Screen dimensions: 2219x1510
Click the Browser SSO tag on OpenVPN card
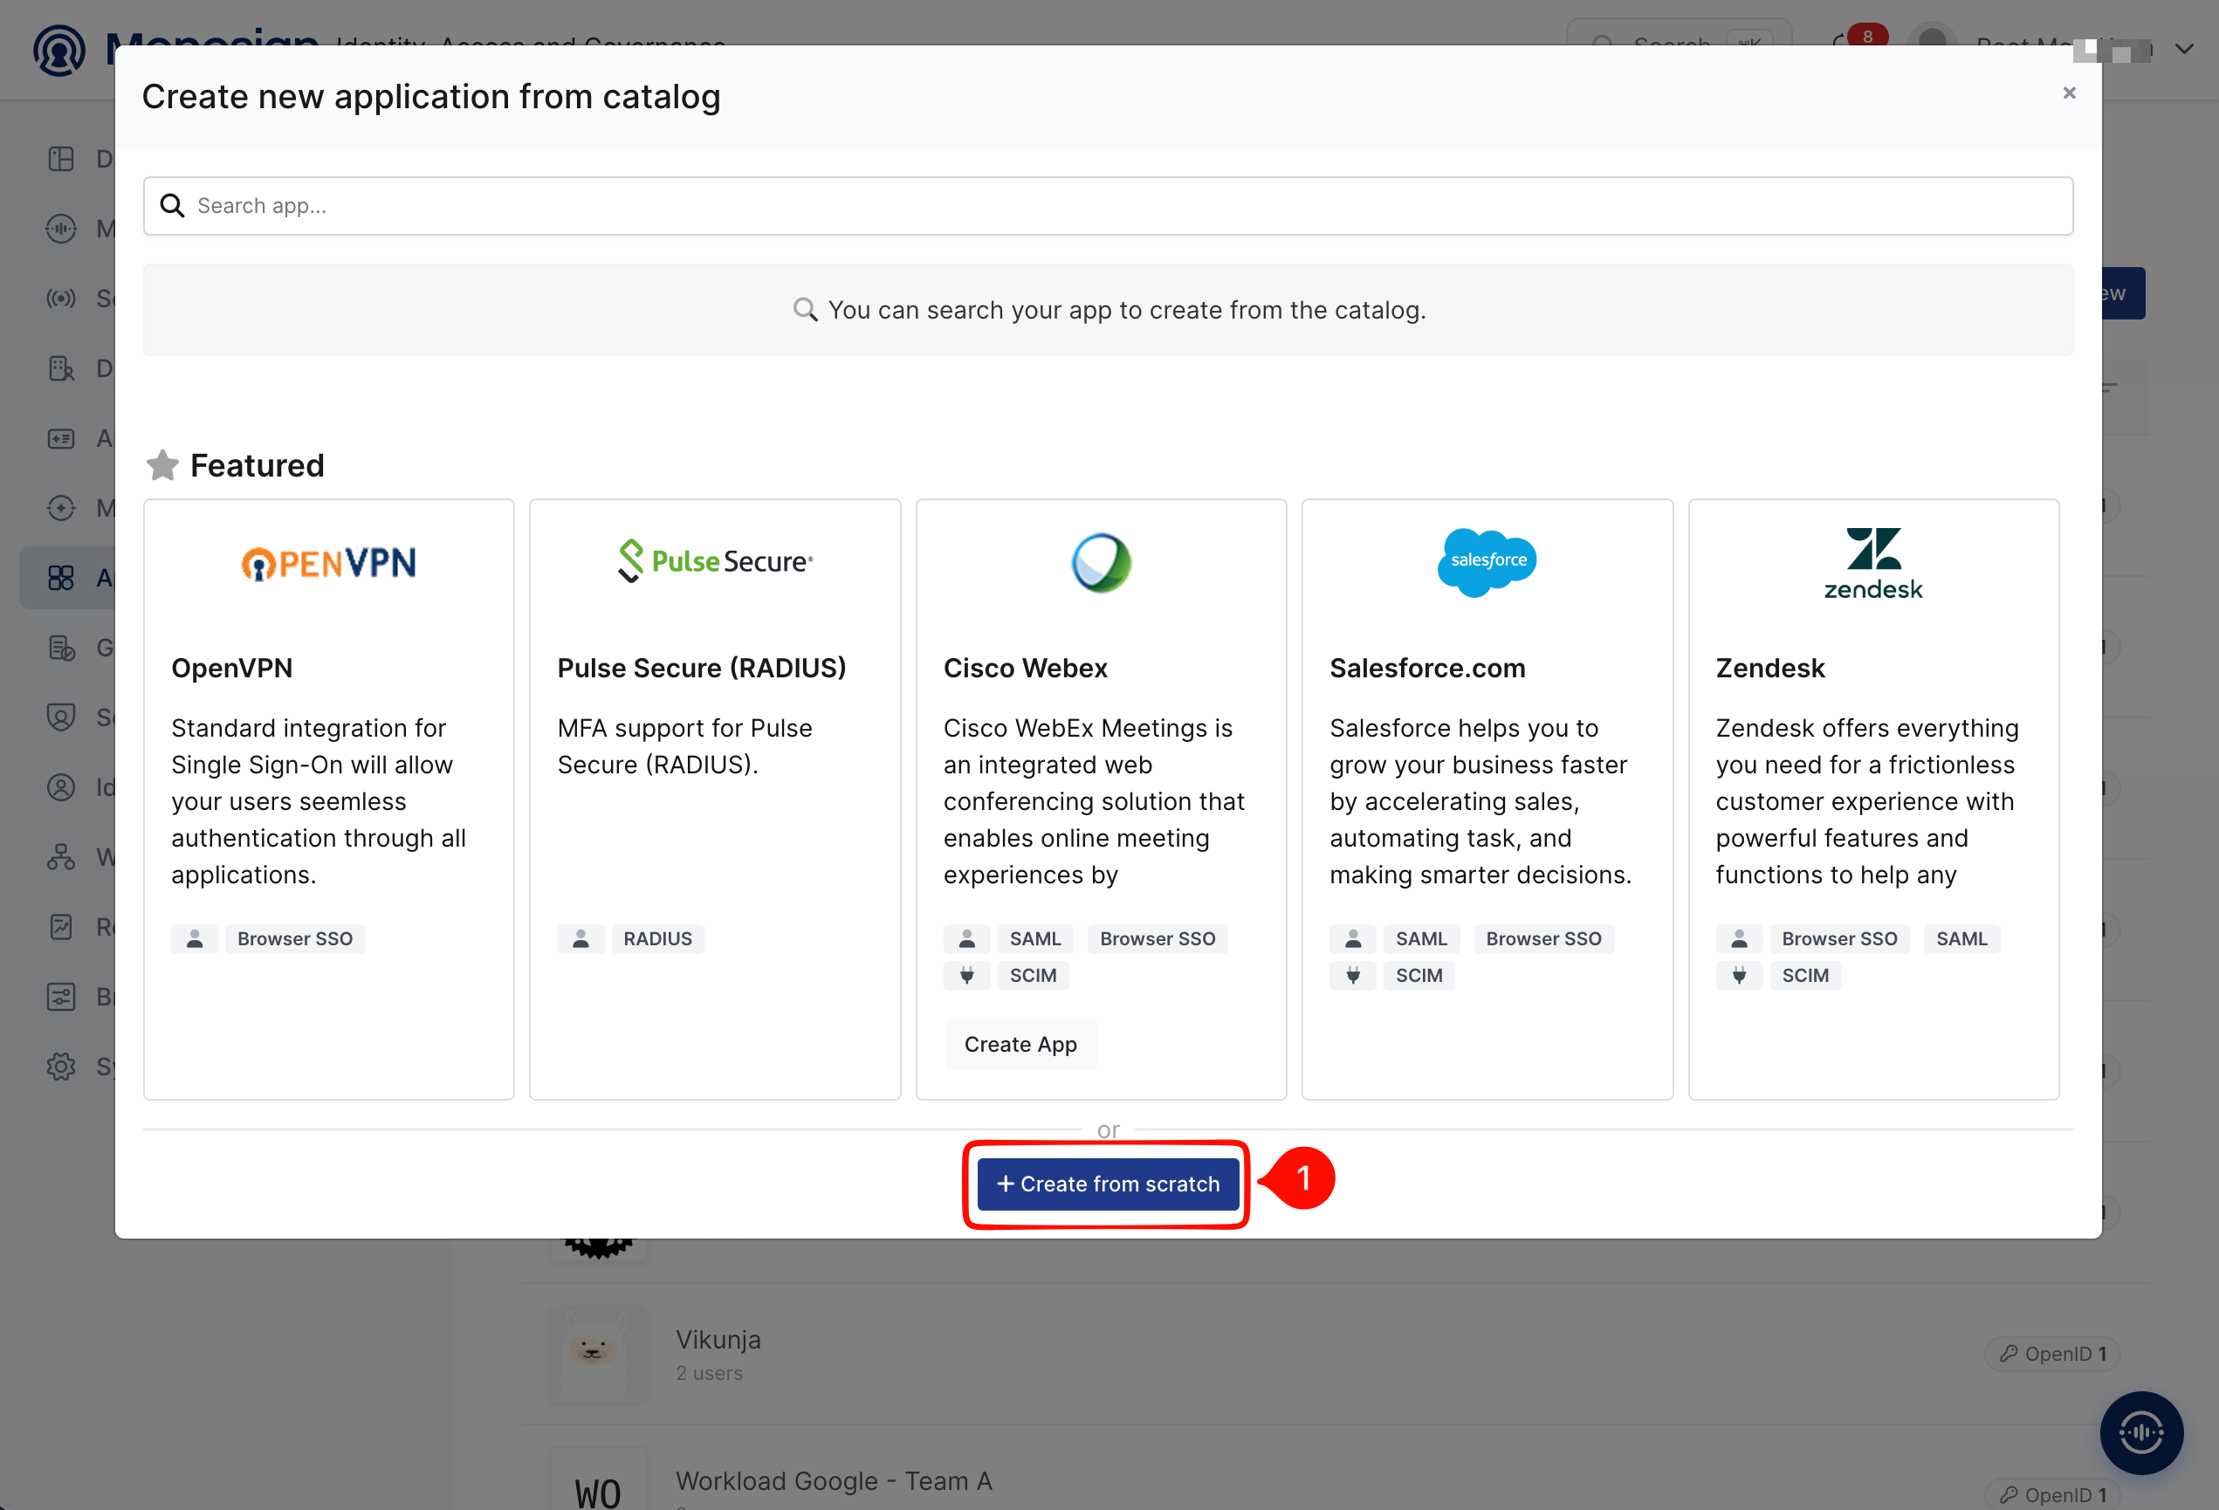point(294,938)
